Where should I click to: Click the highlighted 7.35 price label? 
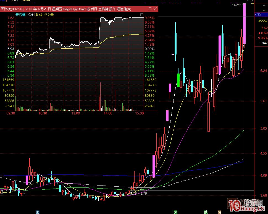click(258, 14)
